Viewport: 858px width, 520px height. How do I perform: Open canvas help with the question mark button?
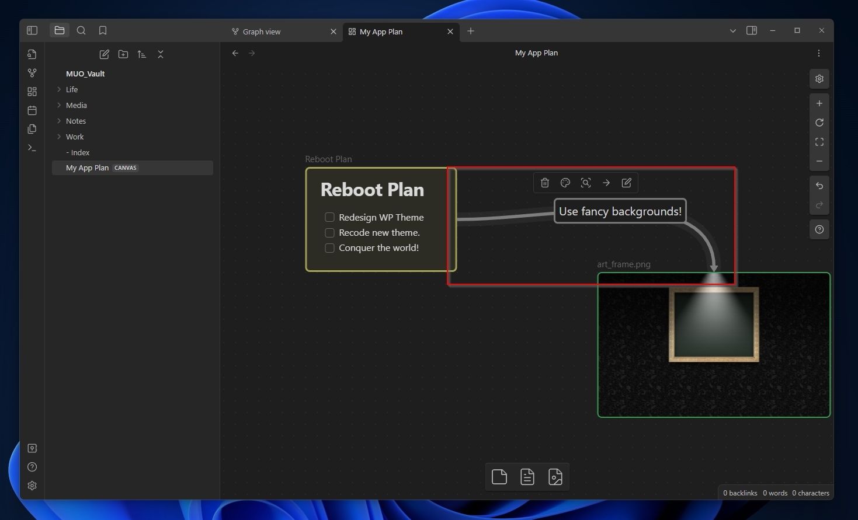[819, 229]
